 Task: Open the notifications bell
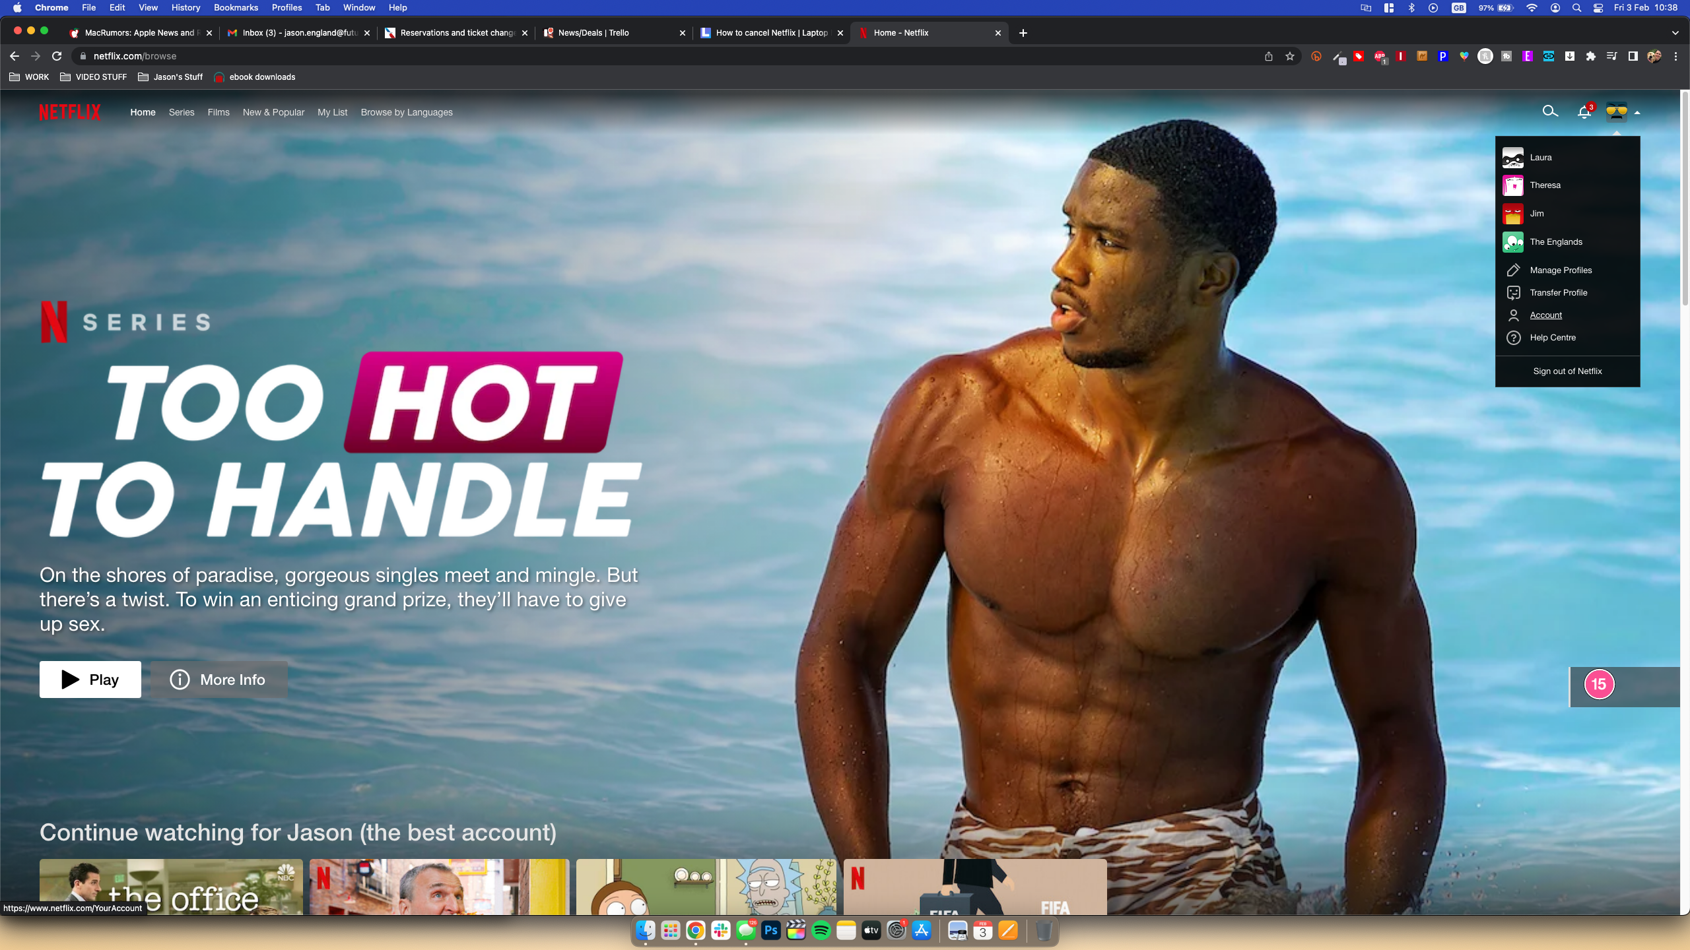point(1584,111)
